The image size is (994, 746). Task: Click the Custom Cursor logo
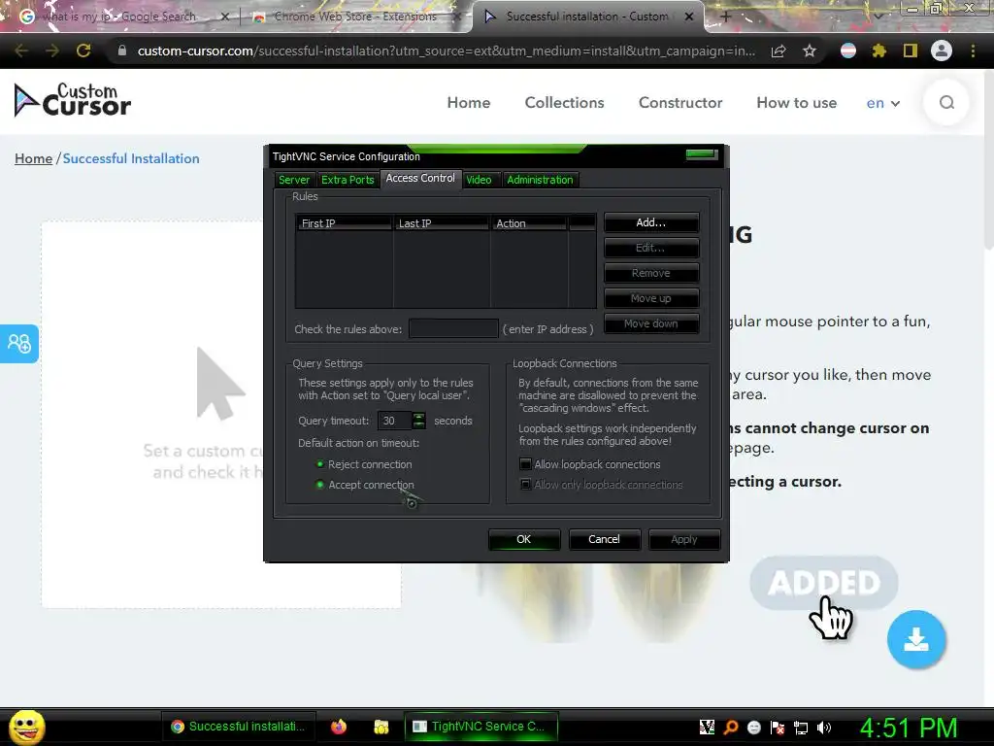[x=72, y=100]
